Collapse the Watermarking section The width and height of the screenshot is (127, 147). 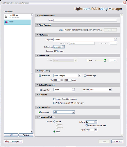click(37, 107)
